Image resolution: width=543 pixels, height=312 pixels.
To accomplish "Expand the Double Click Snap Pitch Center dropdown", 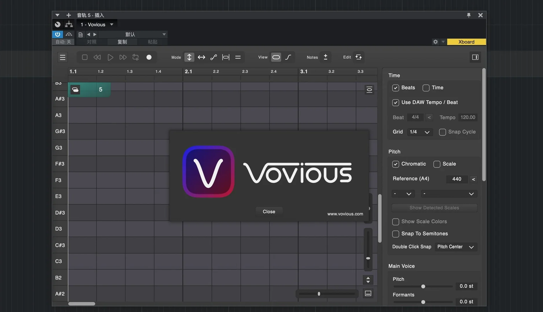I will coord(456,247).
